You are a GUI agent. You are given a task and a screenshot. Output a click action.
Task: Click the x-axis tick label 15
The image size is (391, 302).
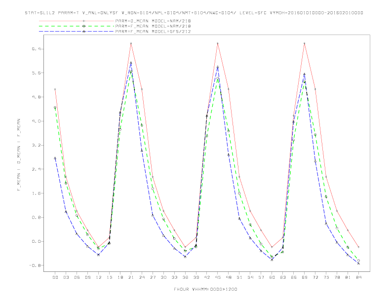click(109, 277)
